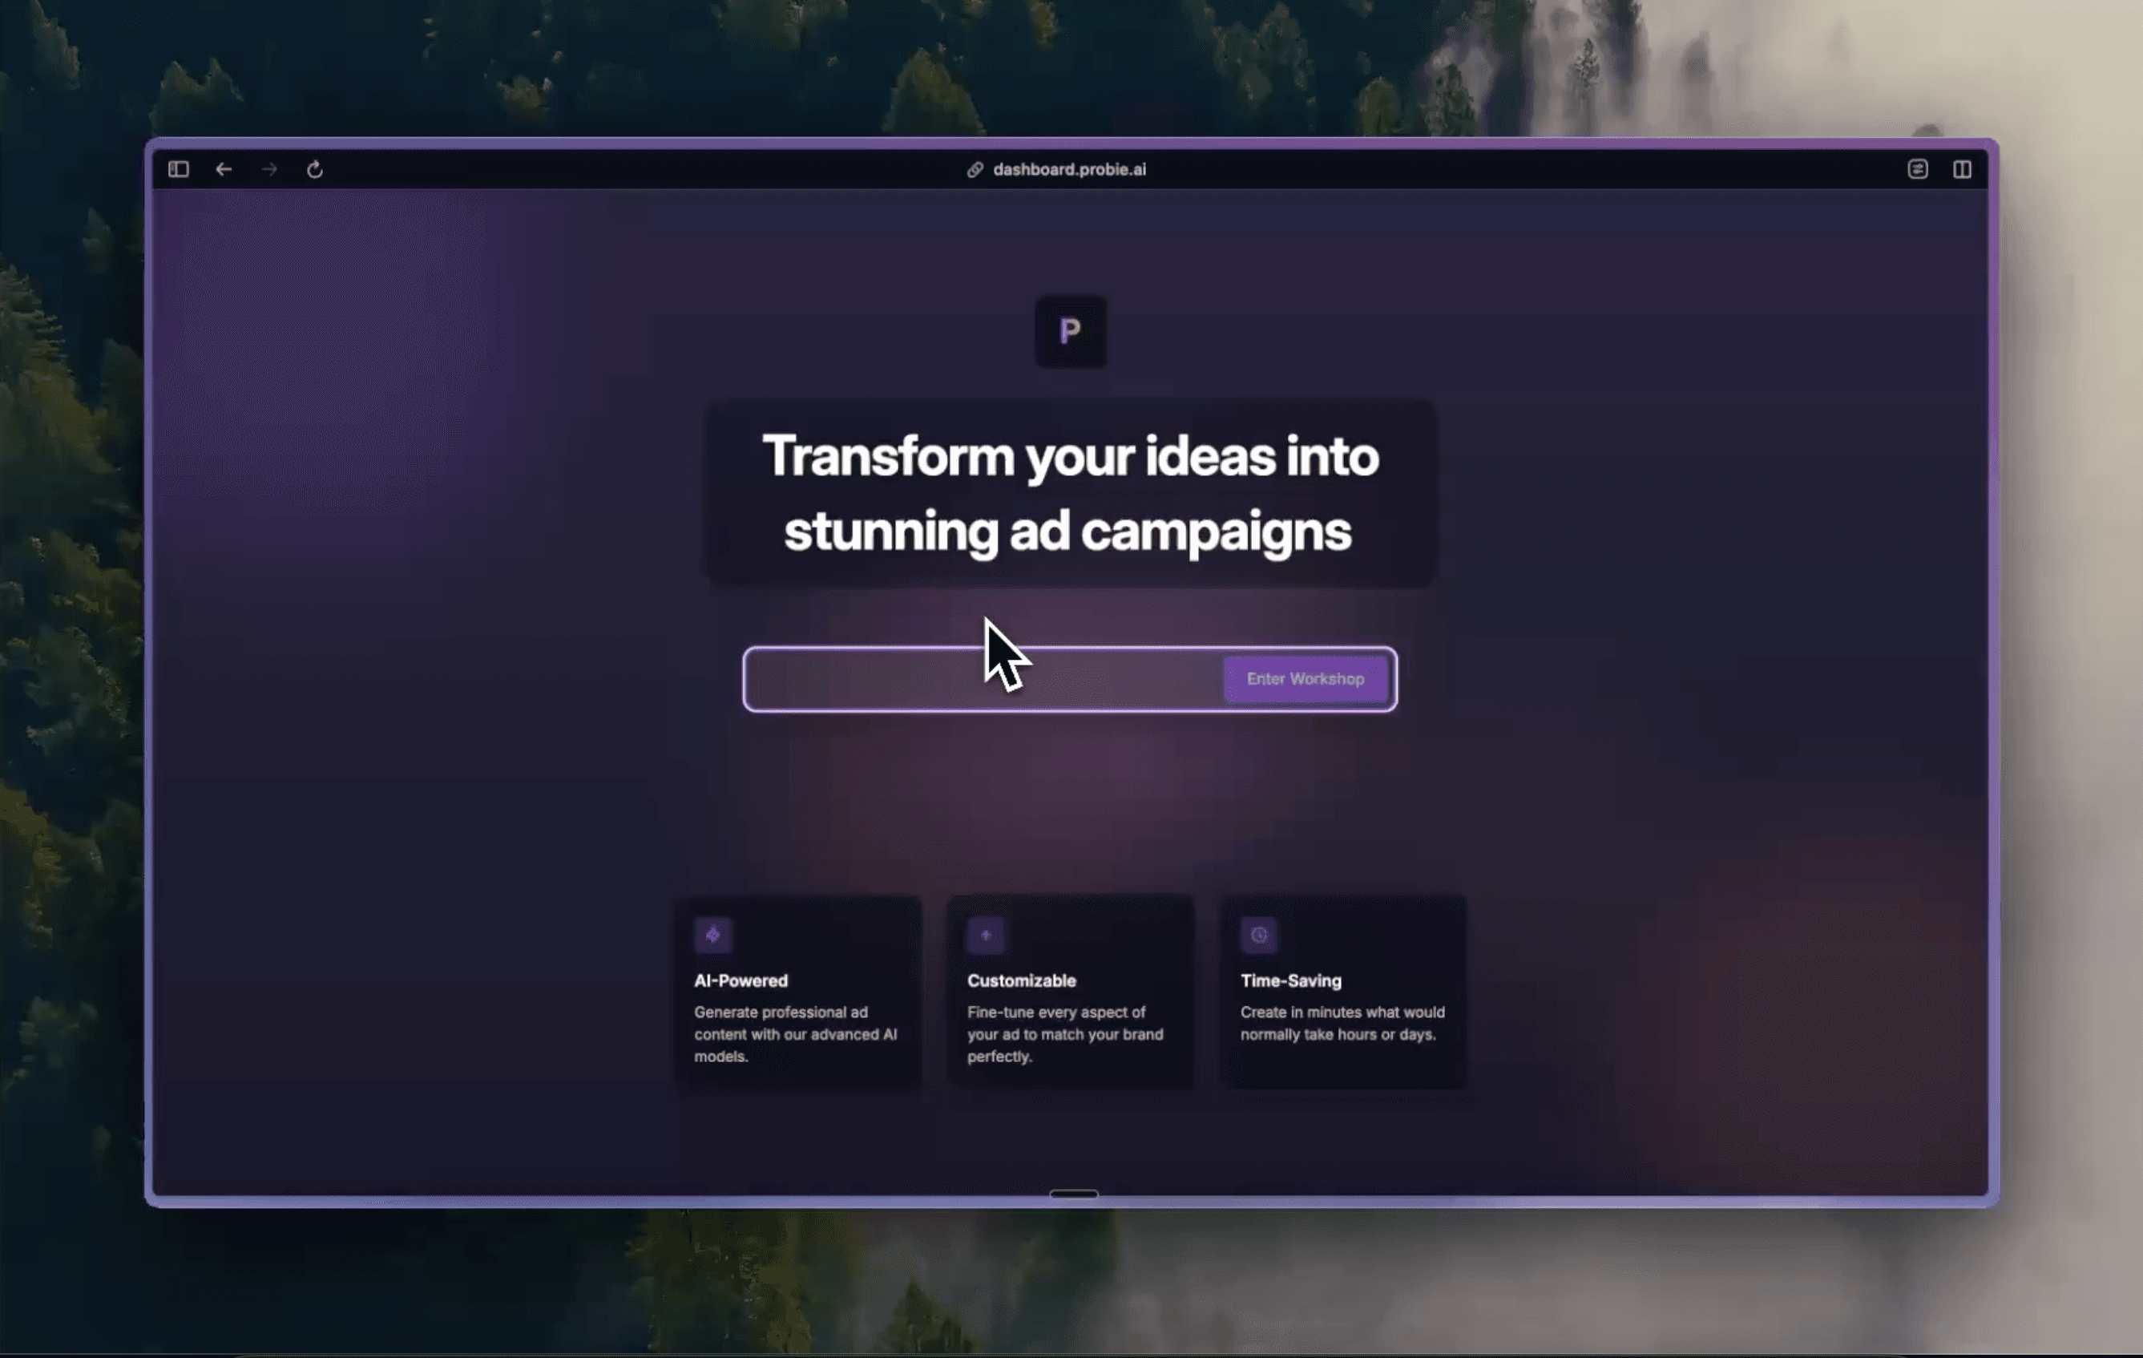Toggle the Safari sidebar panel

click(x=177, y=169)
